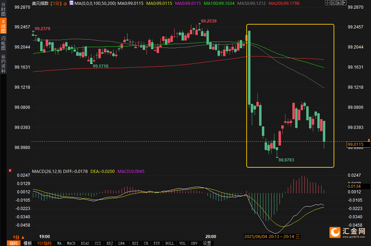
Task: Click the orange circle icon beside 【1分】
Action: [65, 3]
